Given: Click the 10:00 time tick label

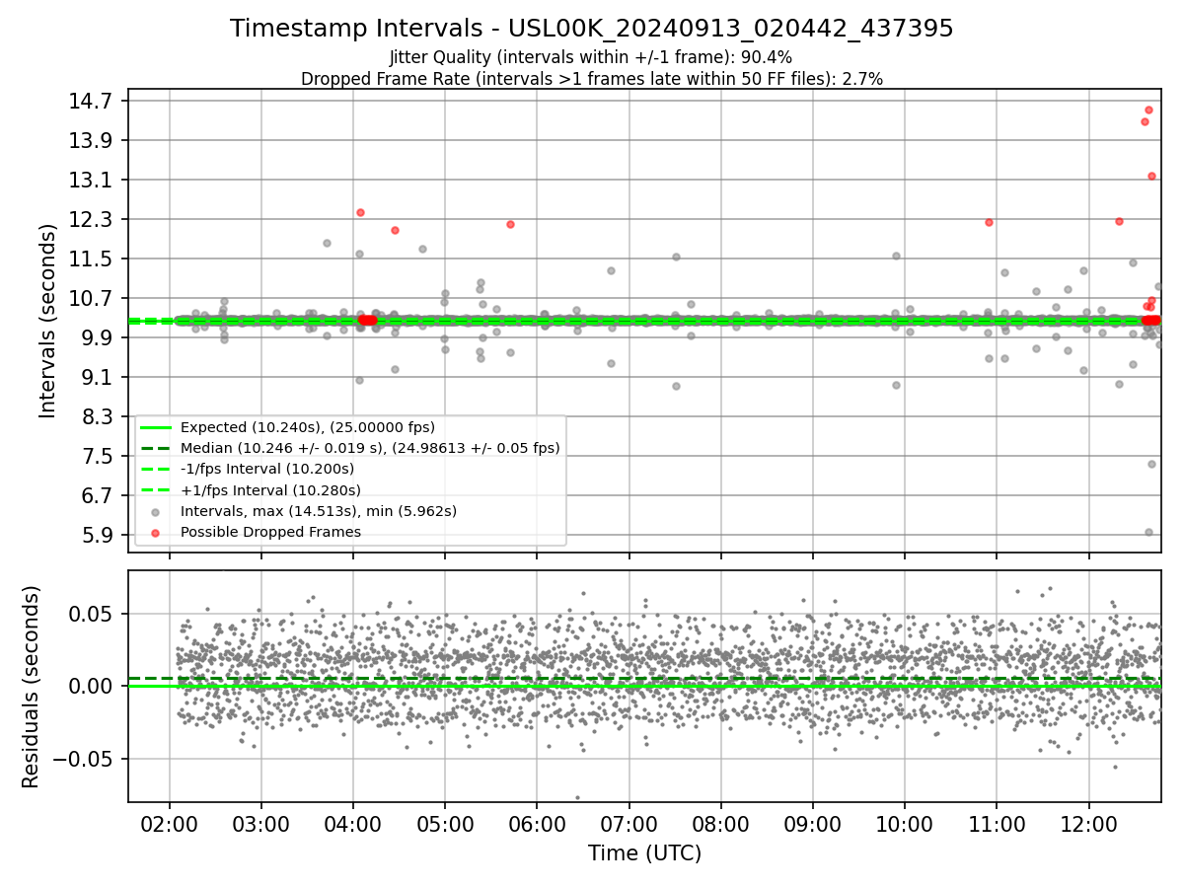Looking at the screenshot, I should 905,823.
